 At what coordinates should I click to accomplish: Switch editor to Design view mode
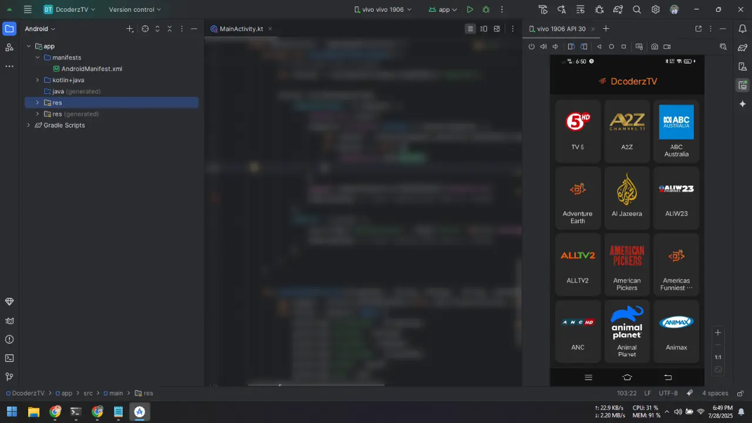497,29
